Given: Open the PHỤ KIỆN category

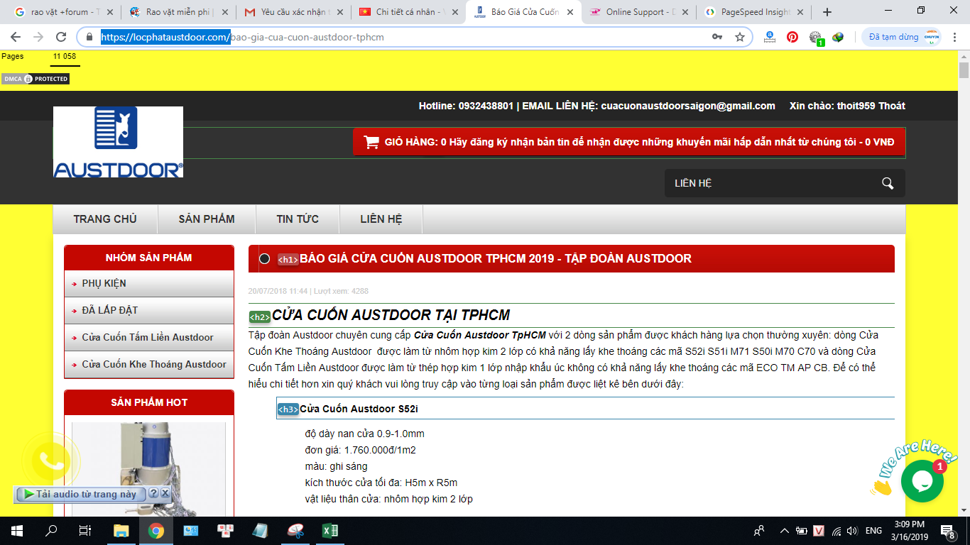Looking at the screenshot, I should [x=149, y=284].
